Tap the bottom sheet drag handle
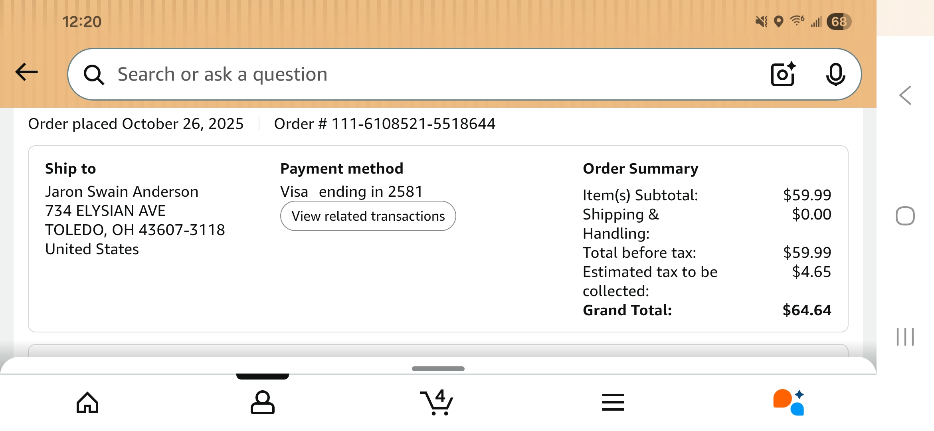 [438, 369]
